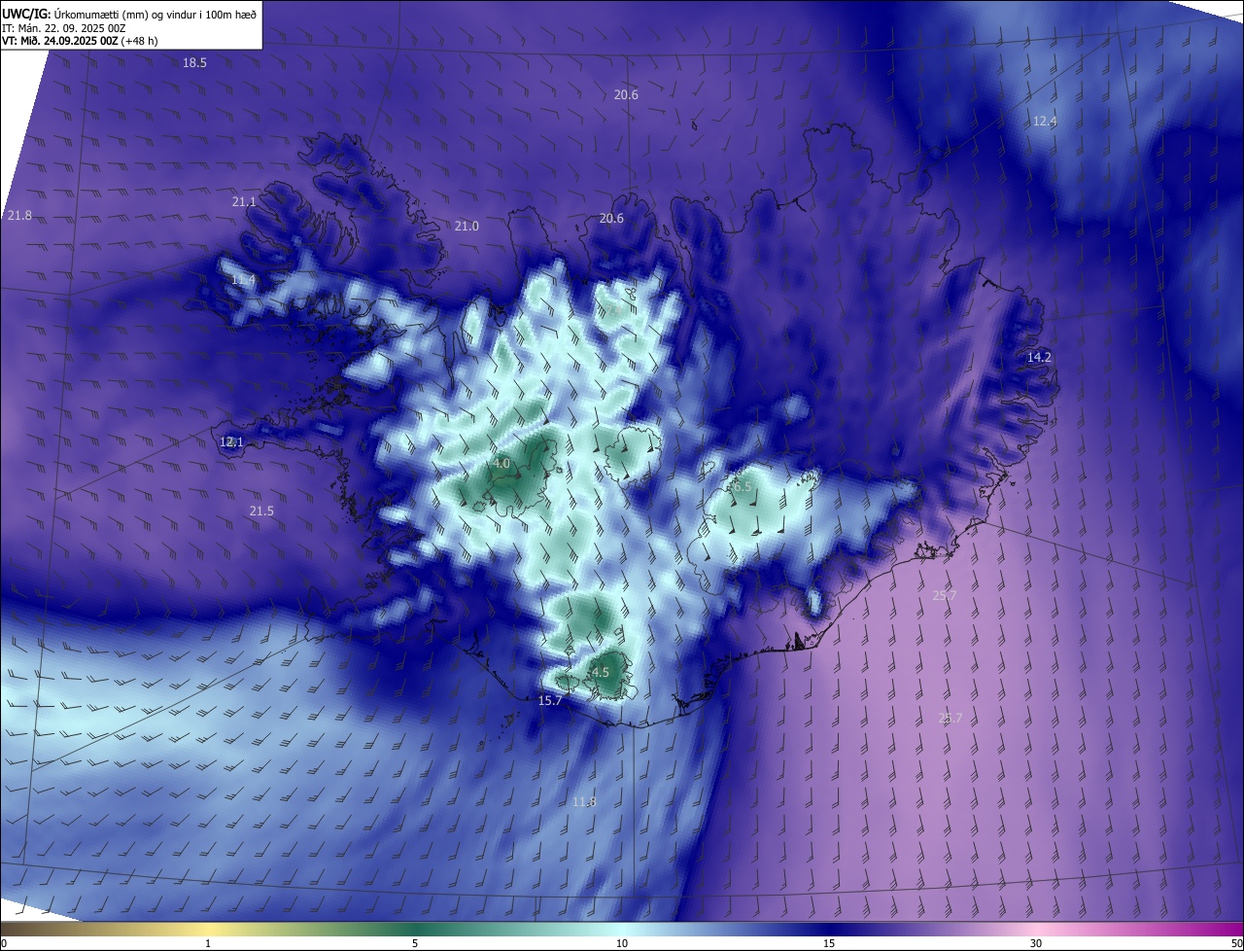
Task: Click the map title 'UWC/IG: Úrkomumætti (mm)' line
Action: (x=129, y=13)
